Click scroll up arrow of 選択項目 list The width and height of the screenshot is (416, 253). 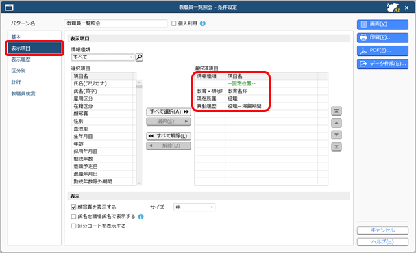click(139, 83)
